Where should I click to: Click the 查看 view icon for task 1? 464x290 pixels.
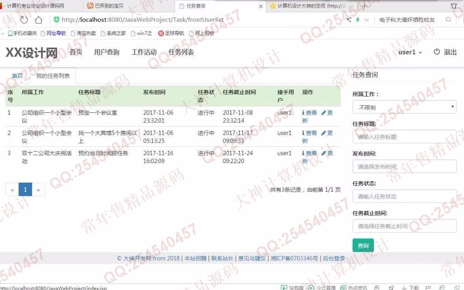point(304,113)
